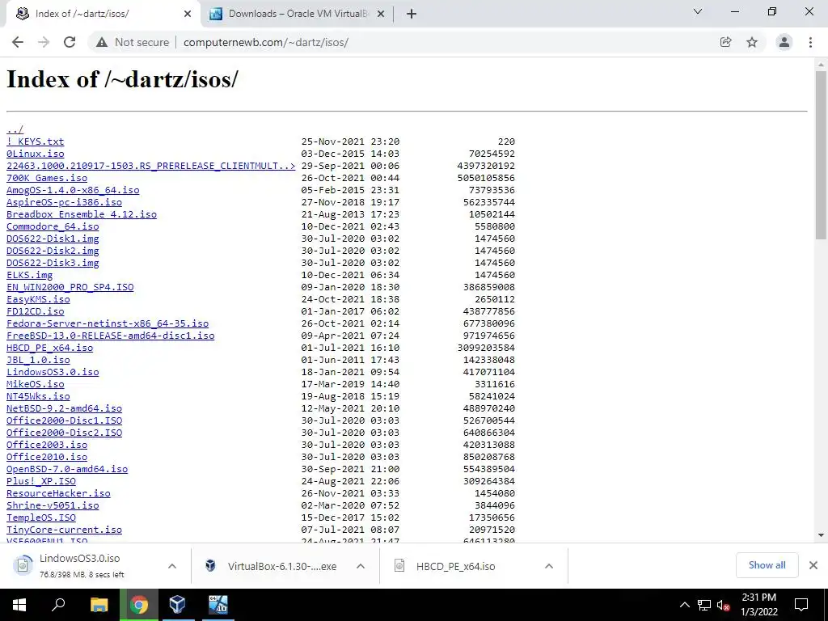Image resolution: width=828 pixels, height=621 pixels.
Task: Select the Index of /~dartz/isos/ tab
Action: (x=103, y=14)
